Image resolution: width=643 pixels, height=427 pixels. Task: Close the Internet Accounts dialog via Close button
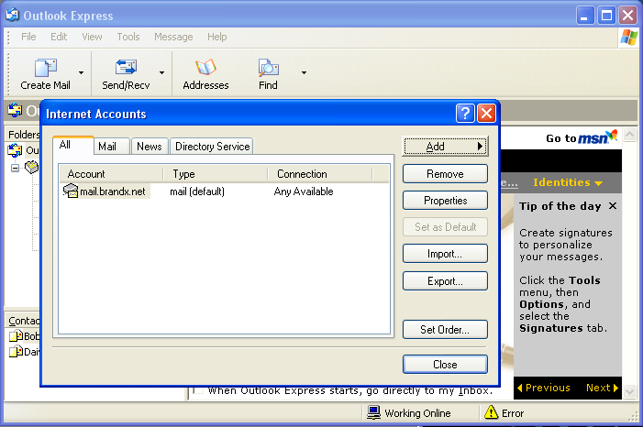click(x=446, y=365)
